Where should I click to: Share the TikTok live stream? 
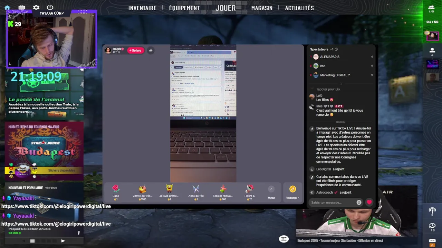(151, 50)
